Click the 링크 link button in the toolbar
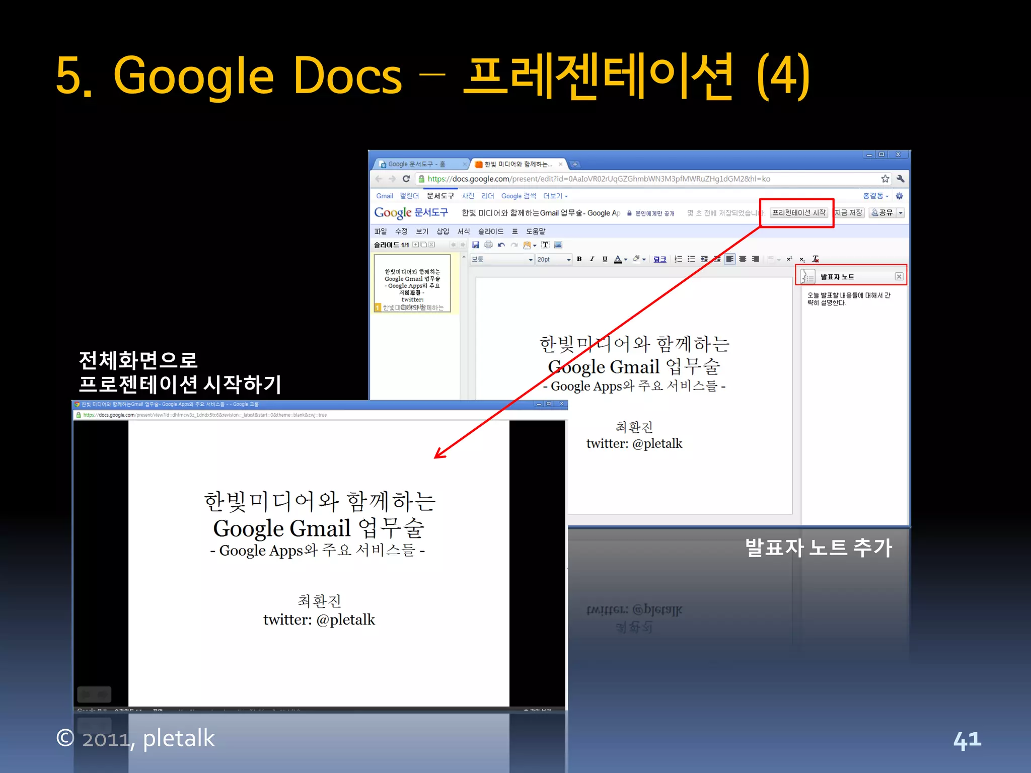 660,259
